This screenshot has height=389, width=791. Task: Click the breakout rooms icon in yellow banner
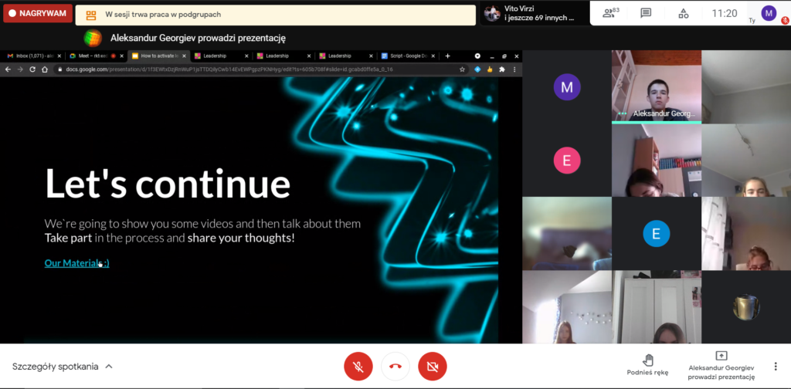point(91,14)
